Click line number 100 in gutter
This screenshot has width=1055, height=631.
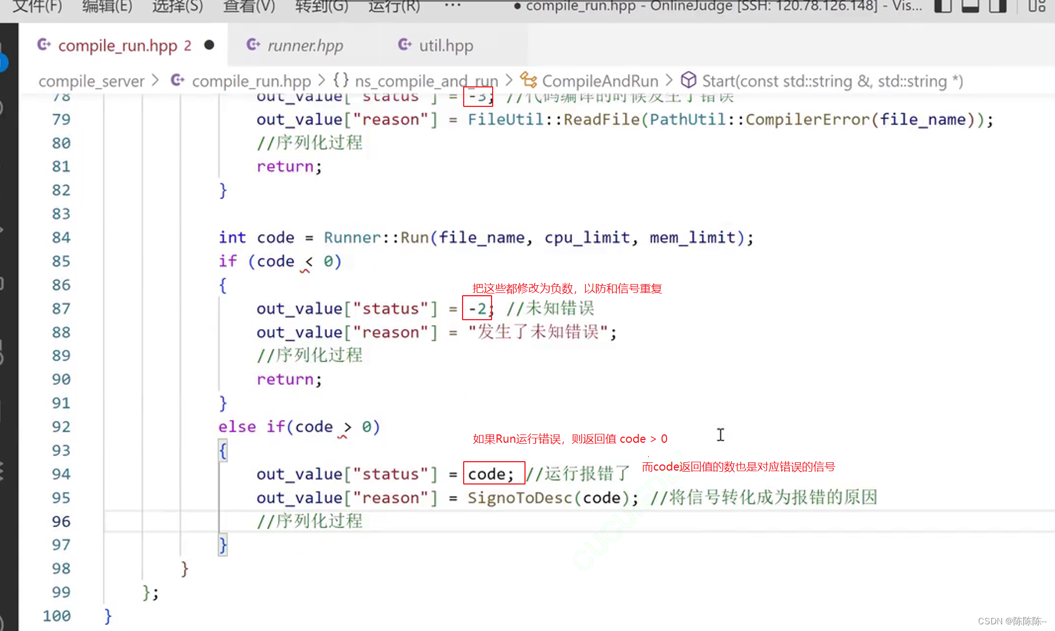click(x=57, y=616)
